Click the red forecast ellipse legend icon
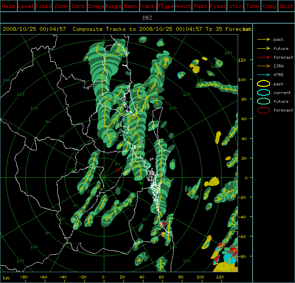 tap(263, 110)
